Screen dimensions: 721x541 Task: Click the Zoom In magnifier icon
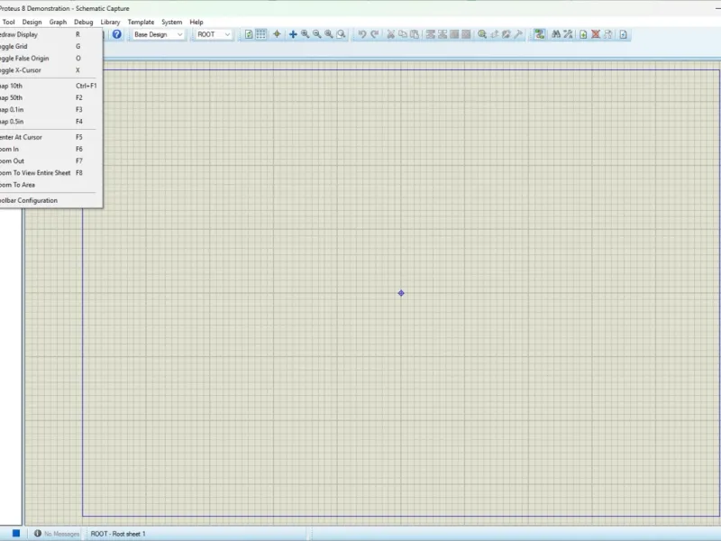pos(305,34)
